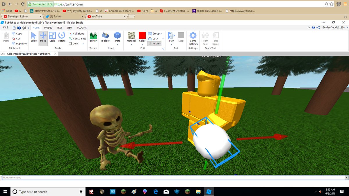Expand the Material dropdown arrow

pos(131,44)
